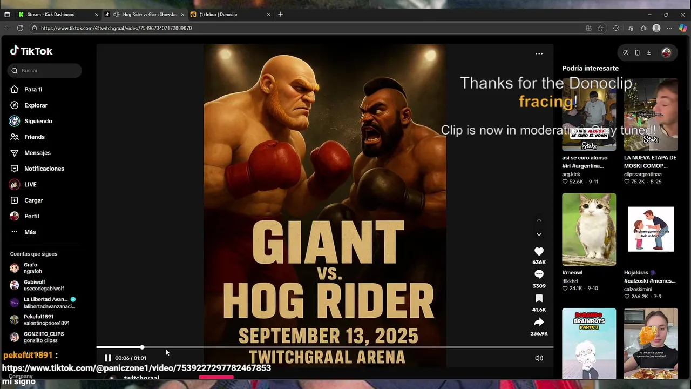
Task: Open the browser media control music icon
Action: [x=631, y=28]
